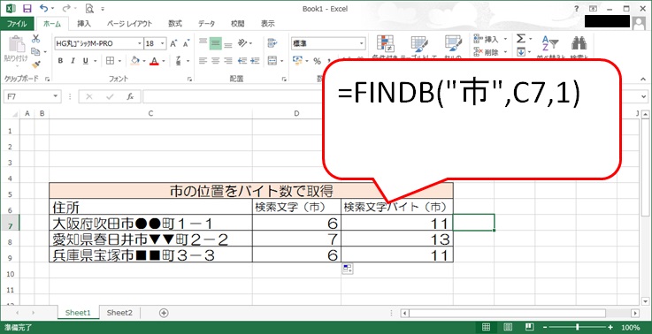The height and width of the screenshot is (334, 652).
Task: Click the Font Color A icon
Action: [x=154, y=61]
